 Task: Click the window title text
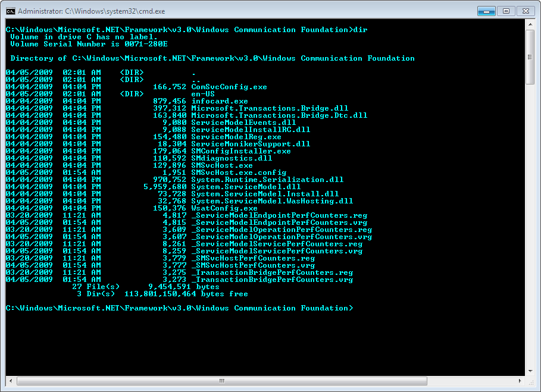[x=92, y=11]
